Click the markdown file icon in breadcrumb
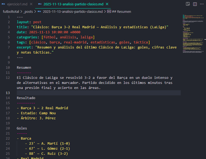Viewport: 206px width, 159px height. pyautogui.click(x=39, y=11)
